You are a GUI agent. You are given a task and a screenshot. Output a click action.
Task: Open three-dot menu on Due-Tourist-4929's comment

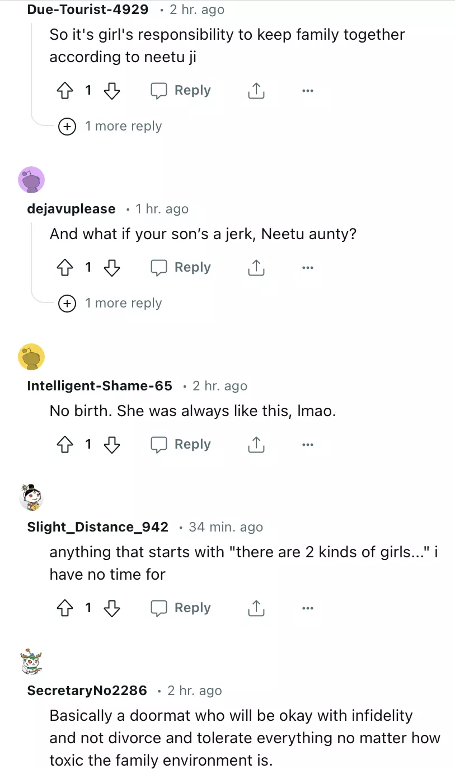coord(307,91)
